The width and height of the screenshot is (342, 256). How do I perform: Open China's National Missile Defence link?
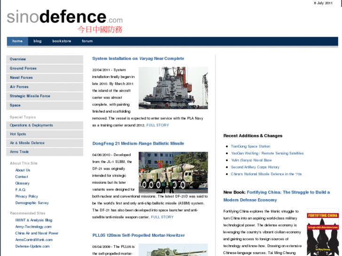[x=266, y=174]
